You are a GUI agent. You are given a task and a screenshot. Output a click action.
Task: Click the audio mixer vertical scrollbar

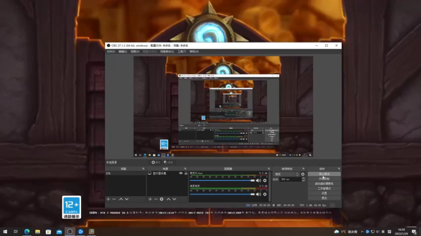click(x=269, y=187)
